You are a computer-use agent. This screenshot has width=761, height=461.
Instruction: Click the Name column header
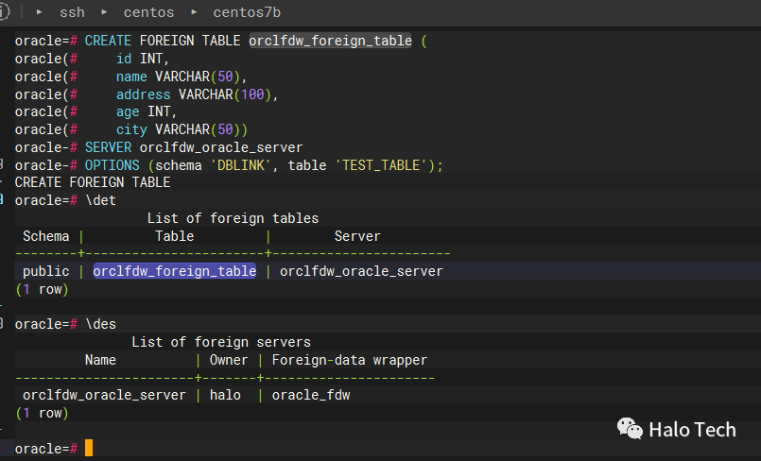[x=100, y=360]
